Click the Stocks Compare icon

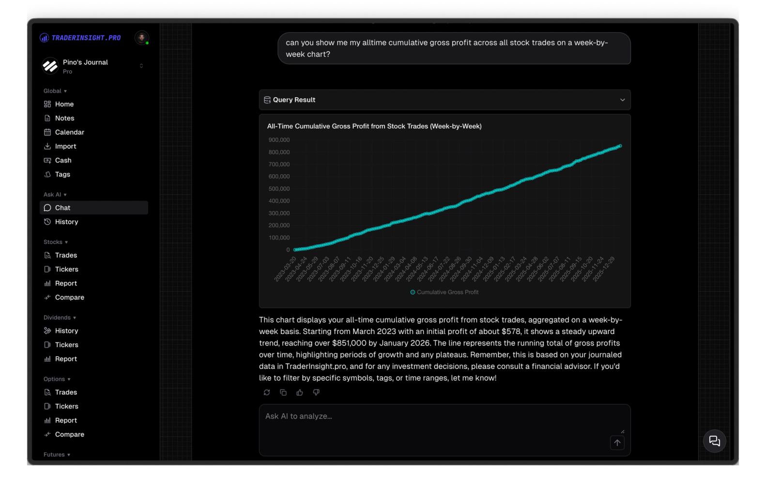click(x=47, y=297)
